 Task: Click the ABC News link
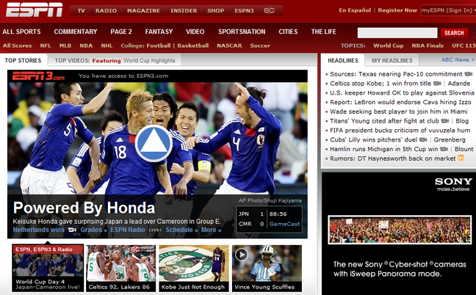click(458, 59)
